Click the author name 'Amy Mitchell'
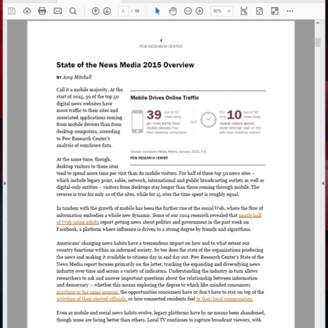The width and height of the screenshot is (328, 328). [x=77, y=77]
